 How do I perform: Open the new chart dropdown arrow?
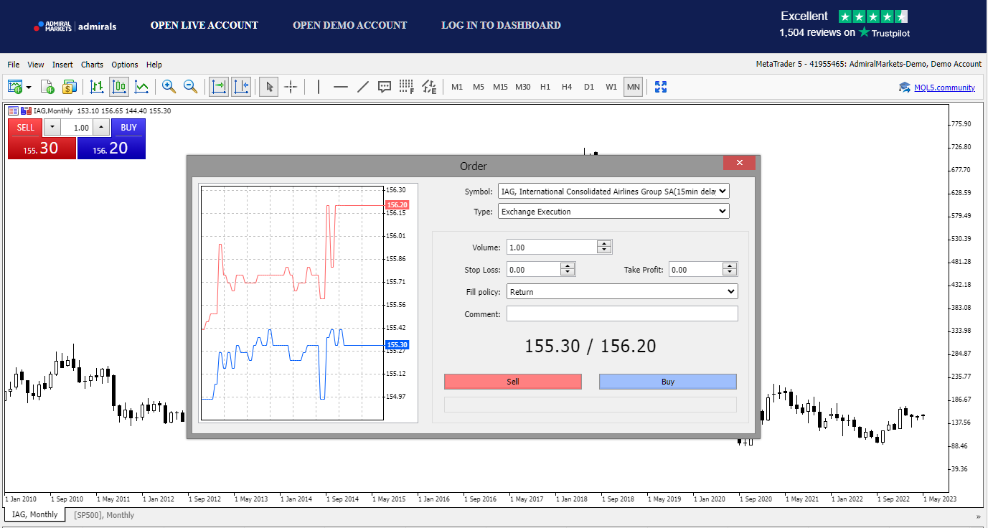pos(29,88)
